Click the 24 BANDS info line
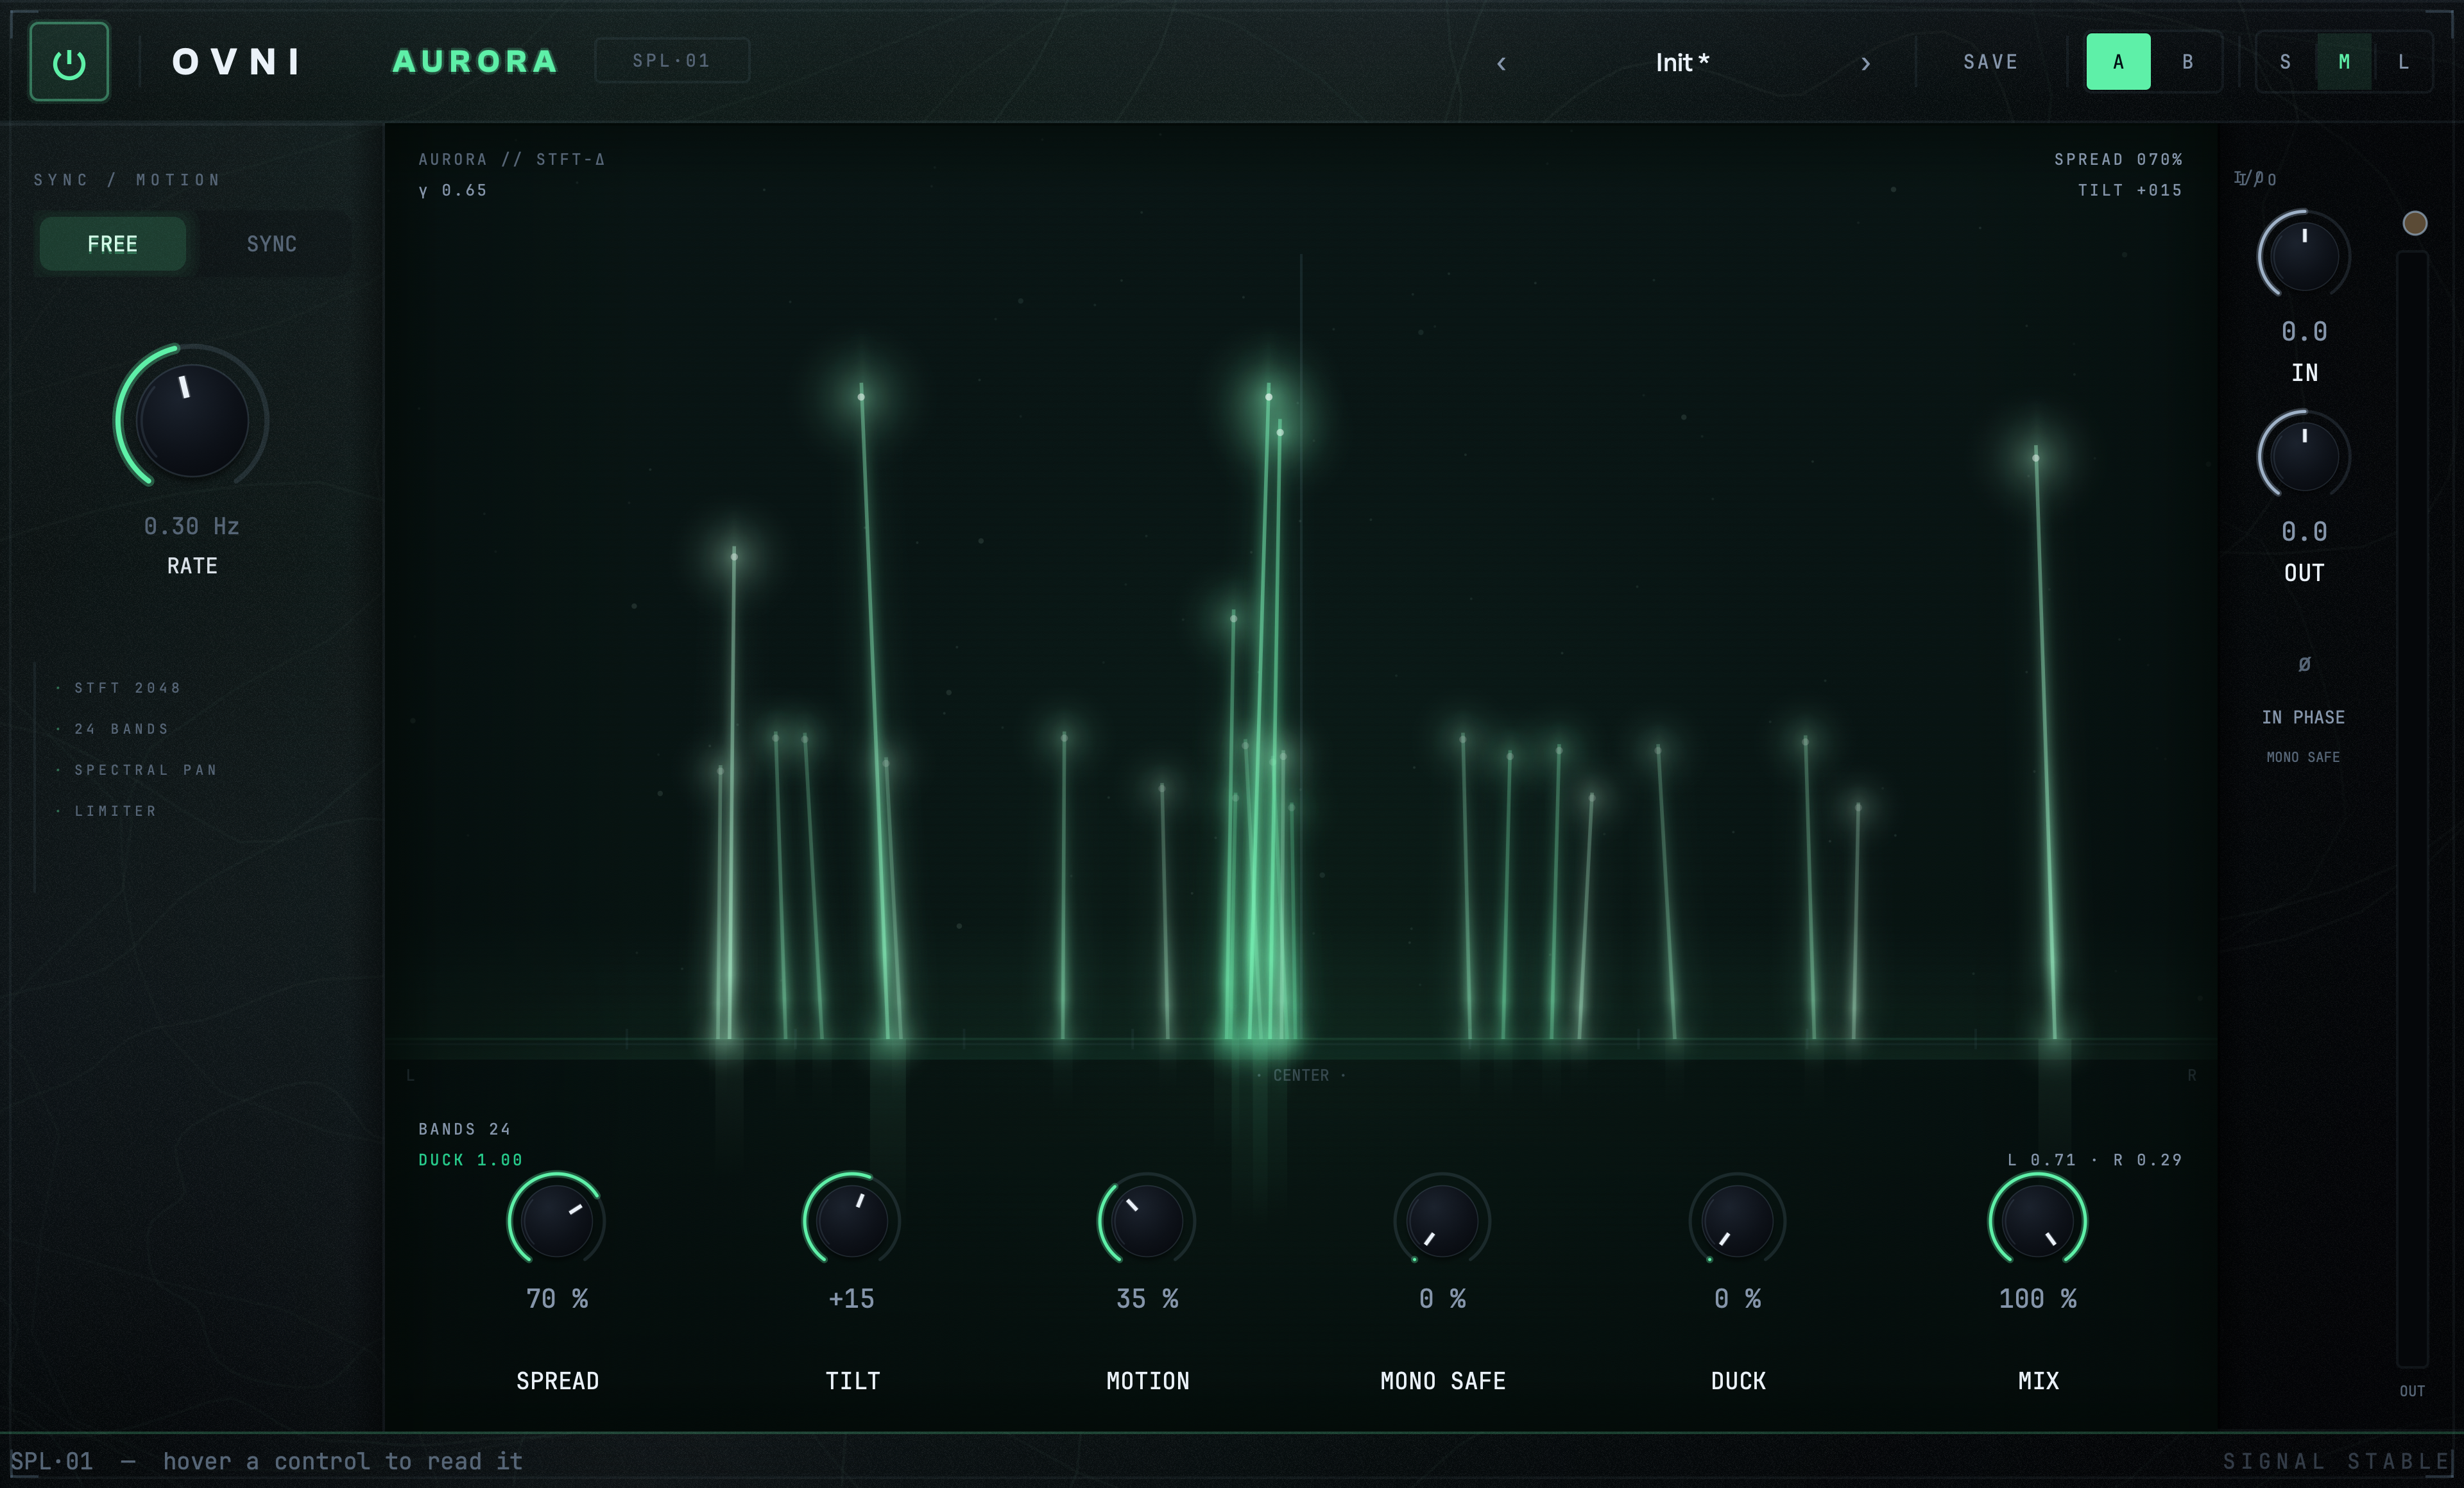Viewport: 2464px width, 1488px height. (x=121, y=729)
